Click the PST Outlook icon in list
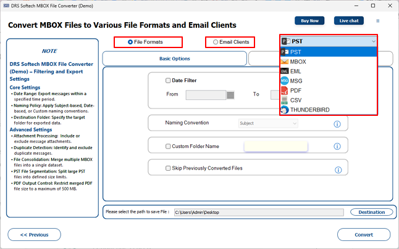The width and height of the screenshot is (399, 249). (285, 52)
